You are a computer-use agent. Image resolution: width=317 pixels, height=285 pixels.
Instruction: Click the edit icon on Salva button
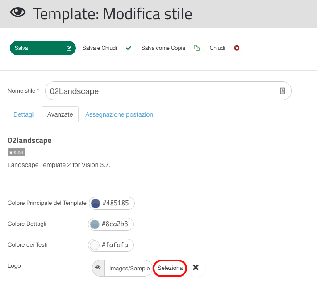tap(69, 48)
